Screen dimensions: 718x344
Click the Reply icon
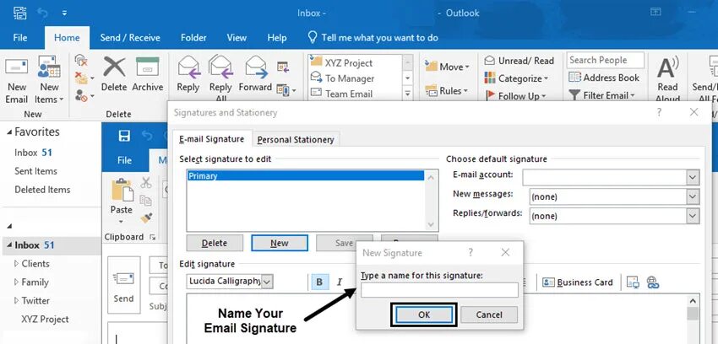click(x=188, y=67)
